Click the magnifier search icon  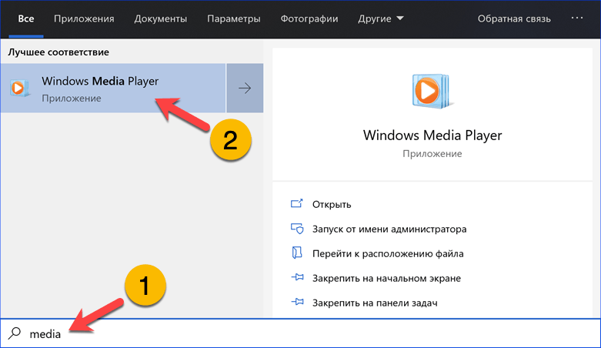coord(15,333)
